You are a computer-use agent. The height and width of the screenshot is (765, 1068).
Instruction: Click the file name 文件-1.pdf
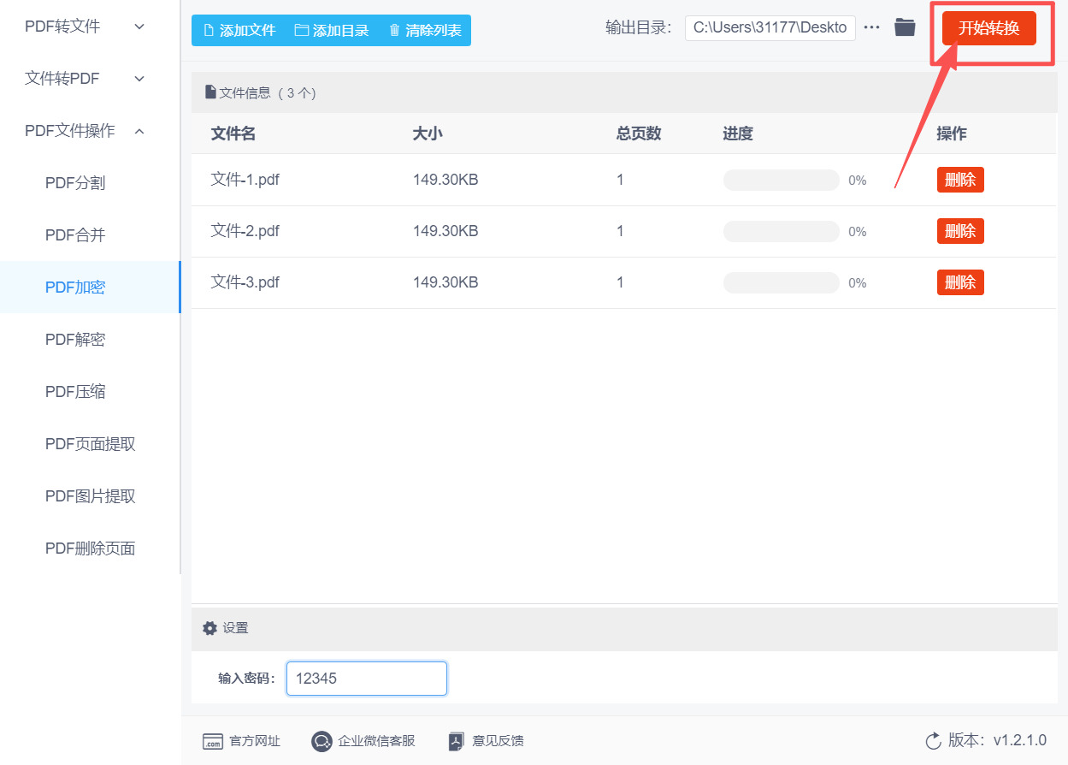245,180
